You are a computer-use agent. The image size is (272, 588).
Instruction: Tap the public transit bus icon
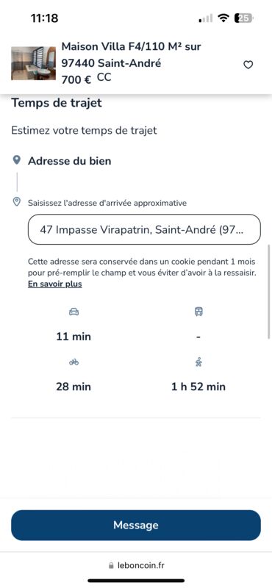[198, 311]
